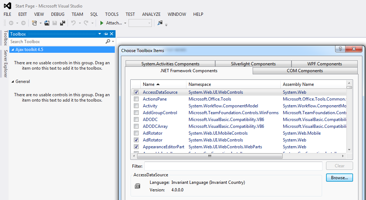Viewport: 366px width, 200px height.
Task: Click the Save All toolbar icon
Action: pyautogui.click(x=62, y=23)
